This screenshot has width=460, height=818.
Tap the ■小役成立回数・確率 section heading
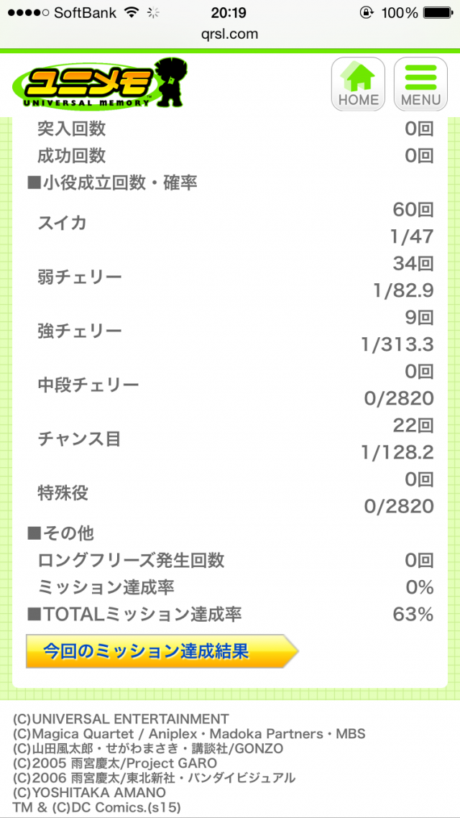pyautogui.click(x=112, y=183)
